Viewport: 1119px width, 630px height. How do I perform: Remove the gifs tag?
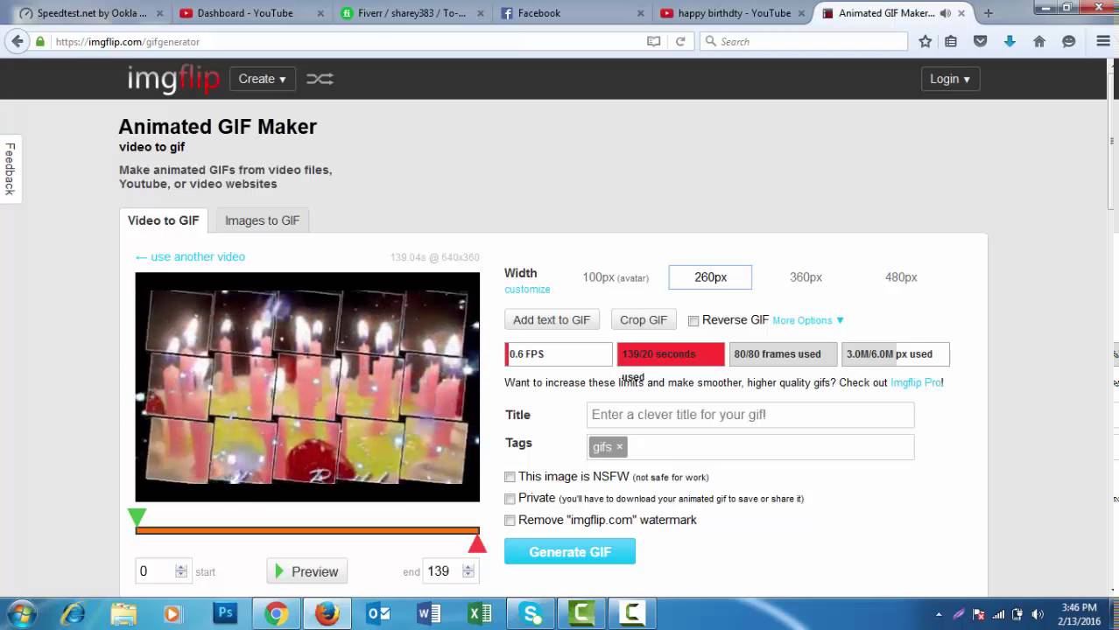pyautogui.click(x=619, y=446)
